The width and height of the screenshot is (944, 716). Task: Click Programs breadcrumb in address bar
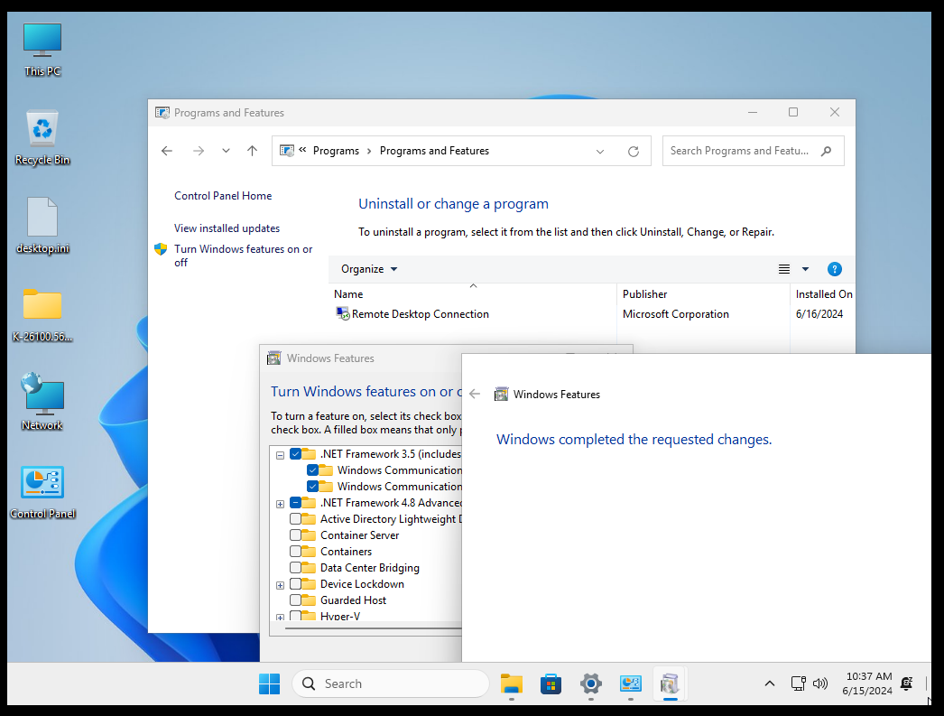336,151
